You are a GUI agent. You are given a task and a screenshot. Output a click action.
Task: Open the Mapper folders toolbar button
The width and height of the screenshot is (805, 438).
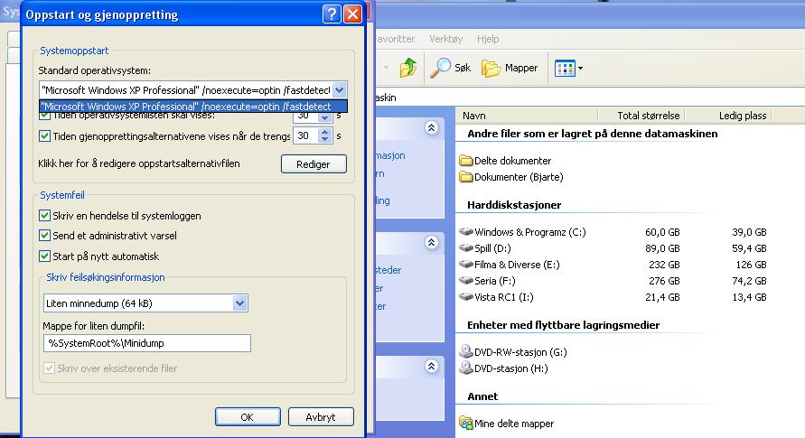tap(510, 68)
